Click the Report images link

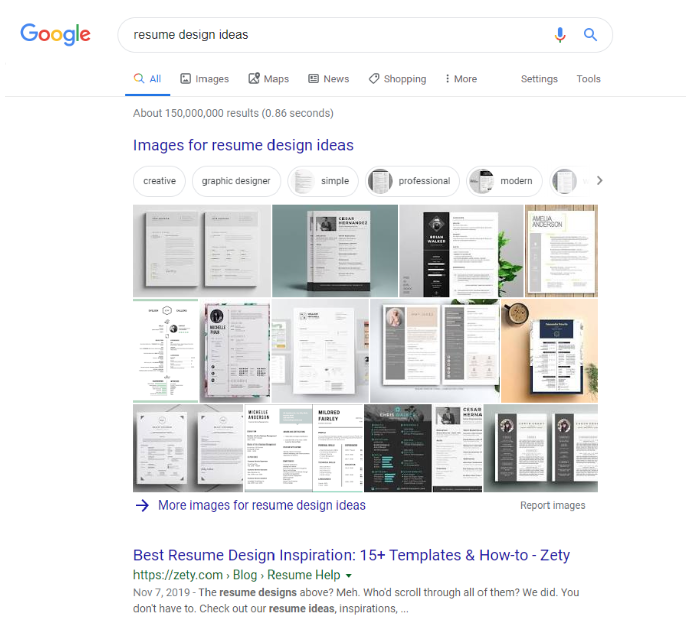tap(553, 505)
